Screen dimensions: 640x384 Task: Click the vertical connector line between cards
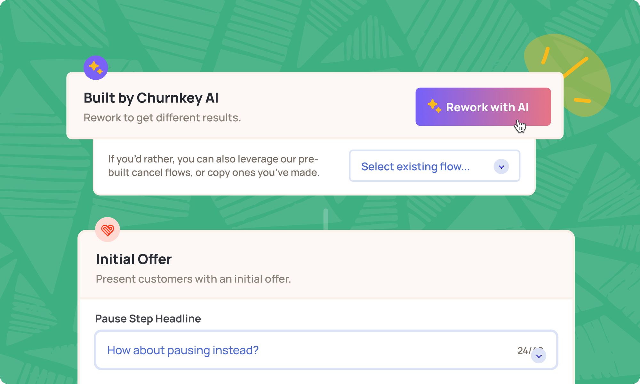326,219
